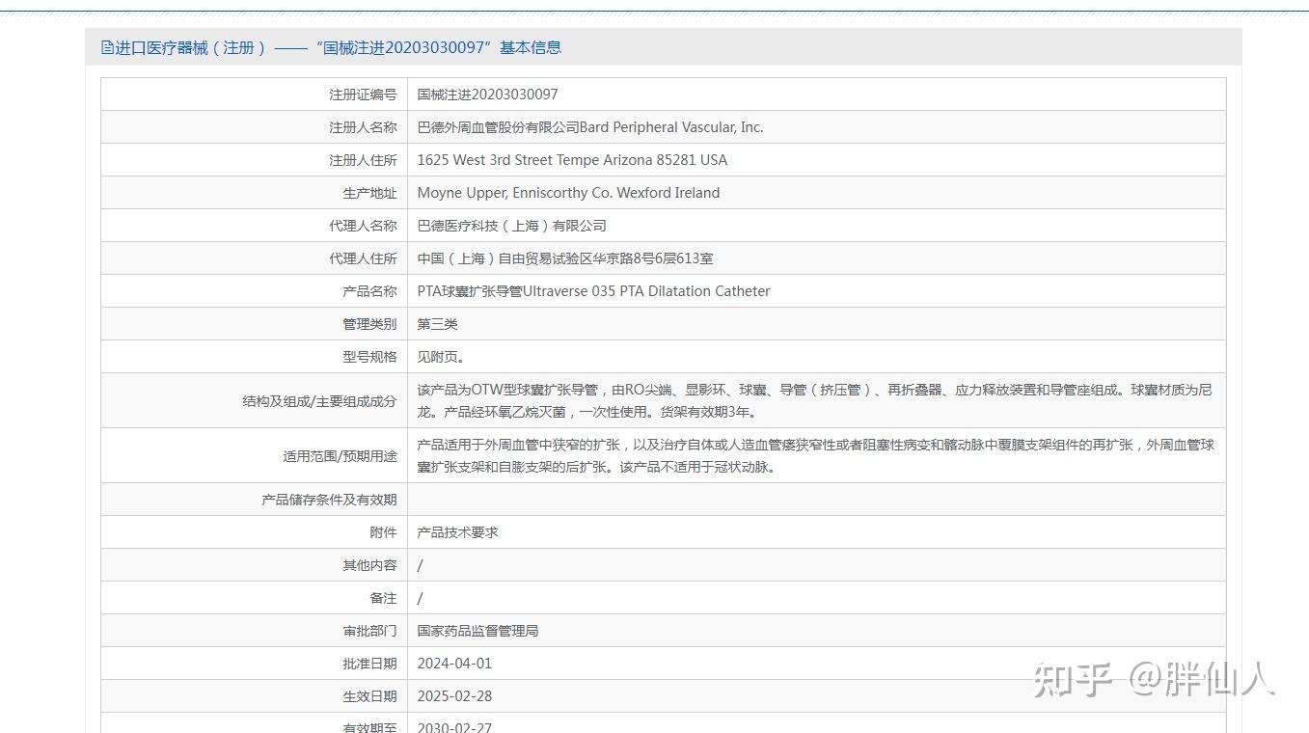Click the 审批部门 label
1309x733 pixels.
click(369, 631)
